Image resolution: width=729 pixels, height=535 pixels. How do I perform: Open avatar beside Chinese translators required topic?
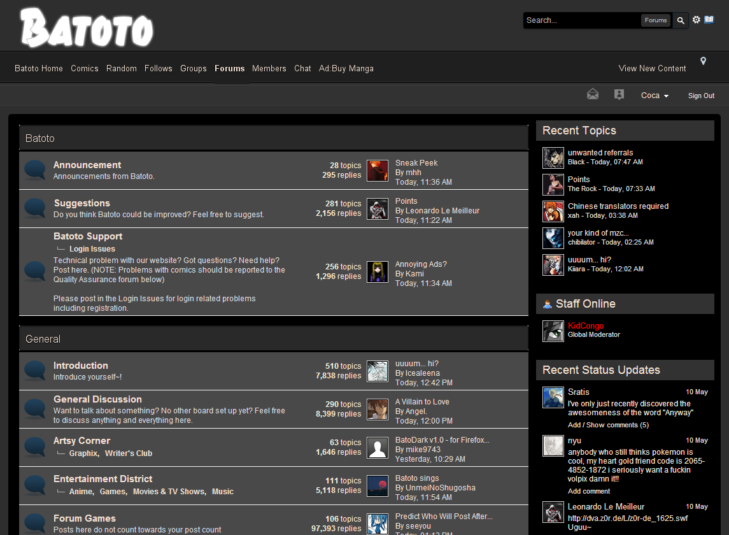553,211
